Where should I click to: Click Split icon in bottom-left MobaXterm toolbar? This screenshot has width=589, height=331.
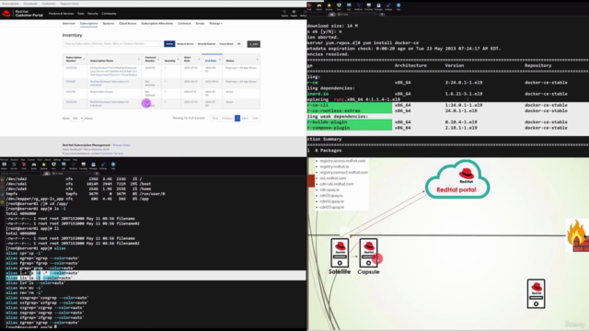(x=64, y=165)
